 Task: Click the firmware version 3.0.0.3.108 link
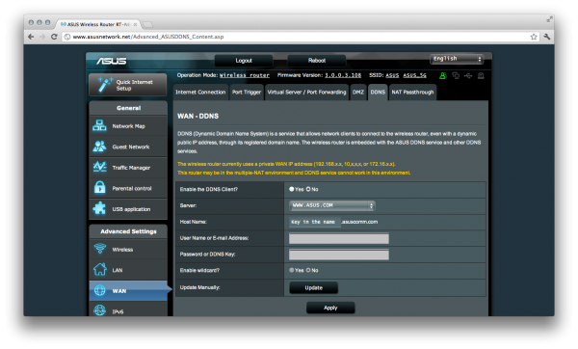click(343, 75)
